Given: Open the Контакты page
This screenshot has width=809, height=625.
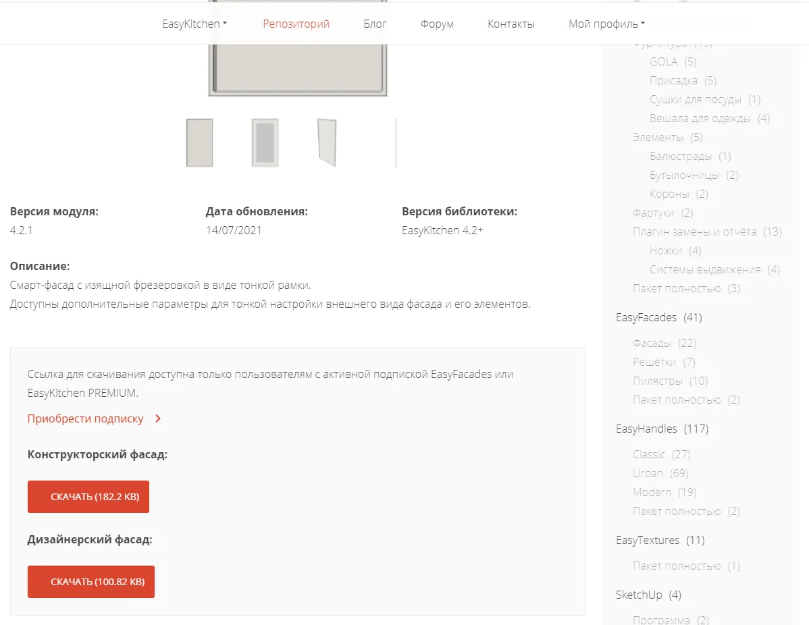Looking at the screenshot, I should pyautogui.click(x=511, y=24).
